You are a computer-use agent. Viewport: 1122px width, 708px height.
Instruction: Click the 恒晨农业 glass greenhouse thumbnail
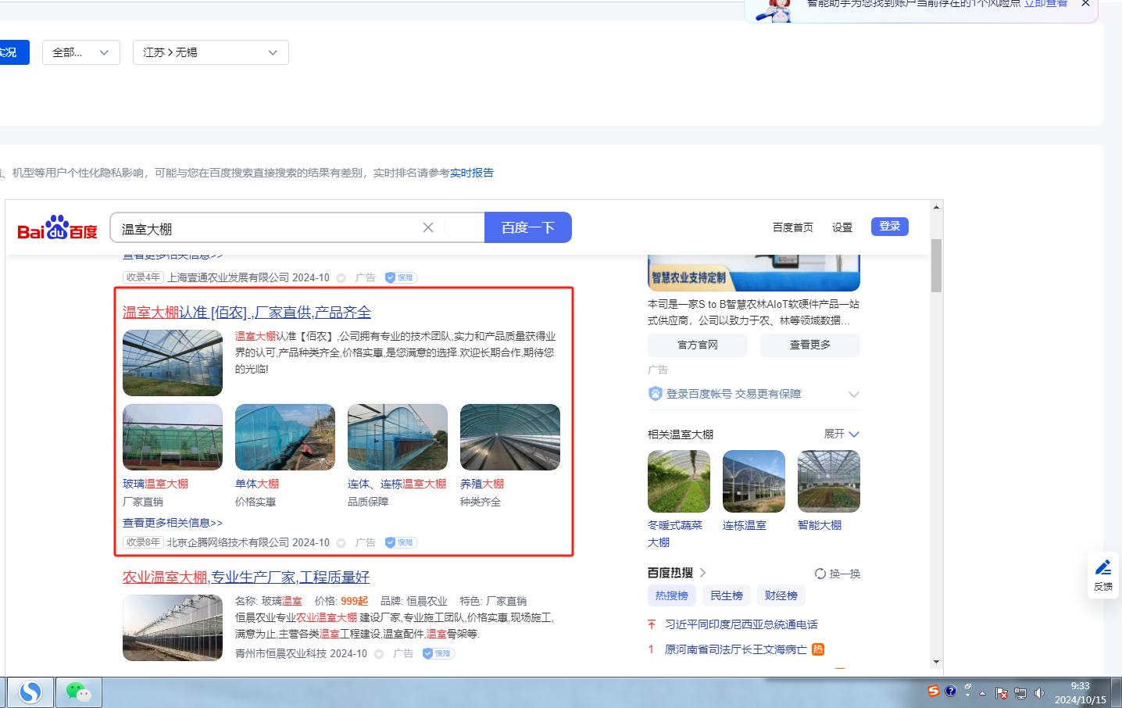tap(173, 628)
